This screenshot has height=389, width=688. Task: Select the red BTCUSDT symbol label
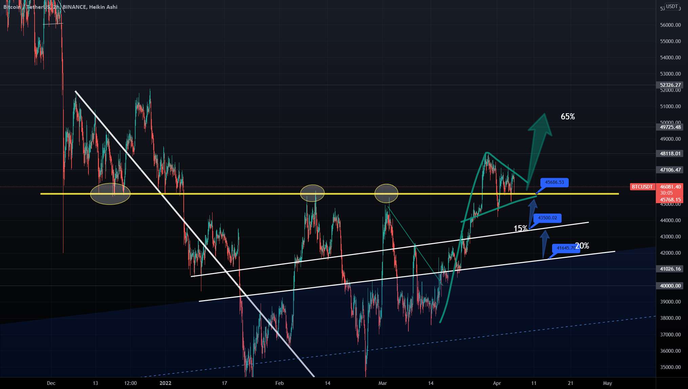coord(642,187)
